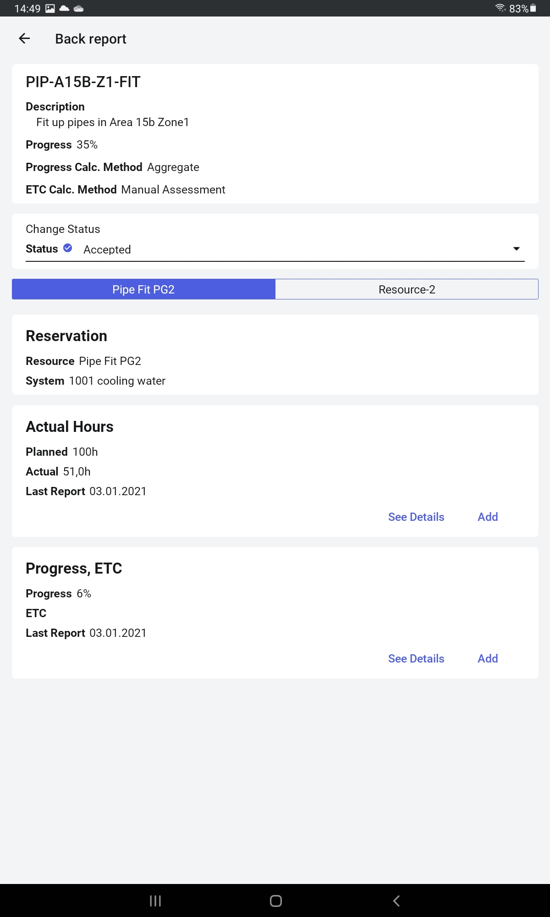Switch to the Pipe Fit PG2 tab
The height and width of the screenshot is (917, 550).
(143, 289)
